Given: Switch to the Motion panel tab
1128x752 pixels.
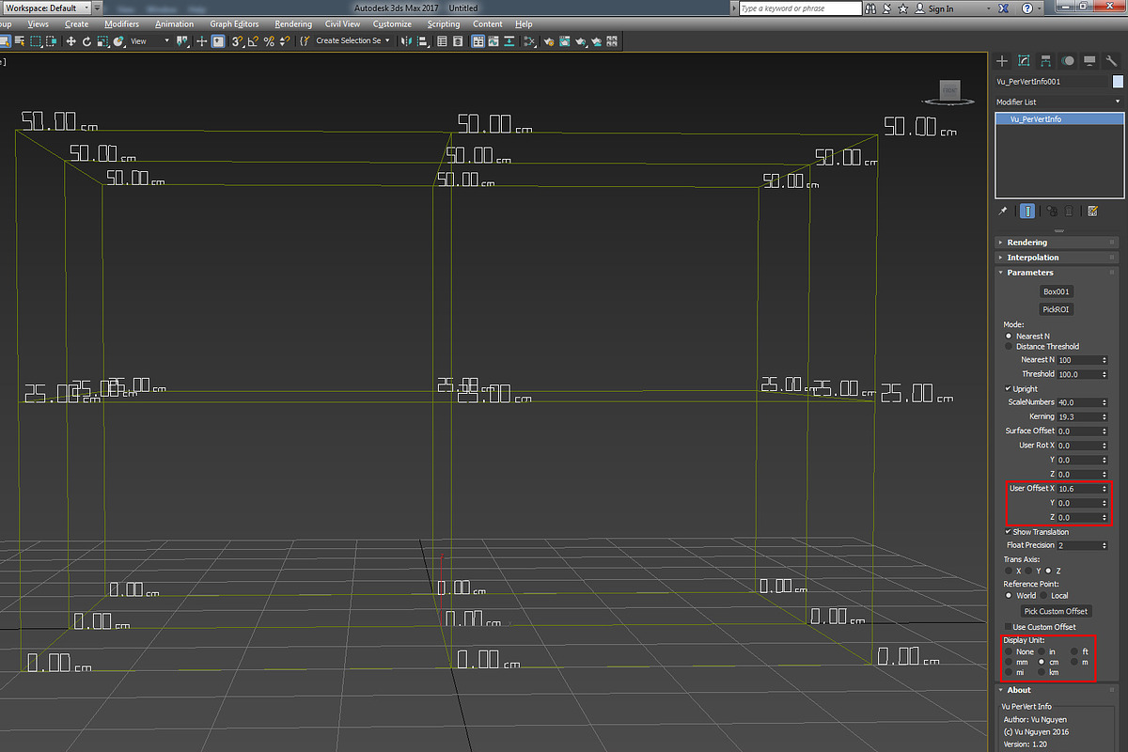Looking at the screenshot, I should pos(1068,60).
